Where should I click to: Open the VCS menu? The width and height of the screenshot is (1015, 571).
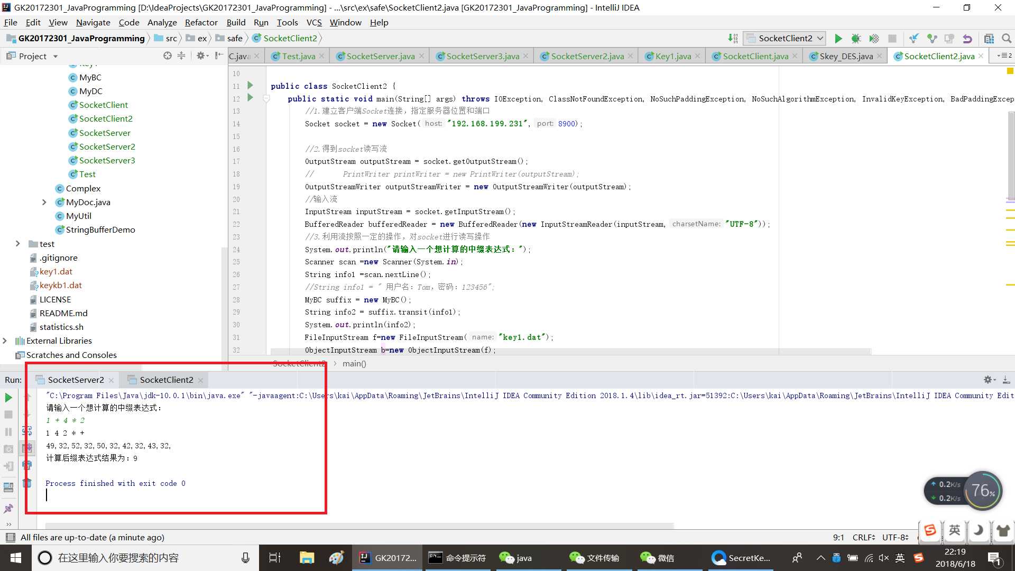314,22
